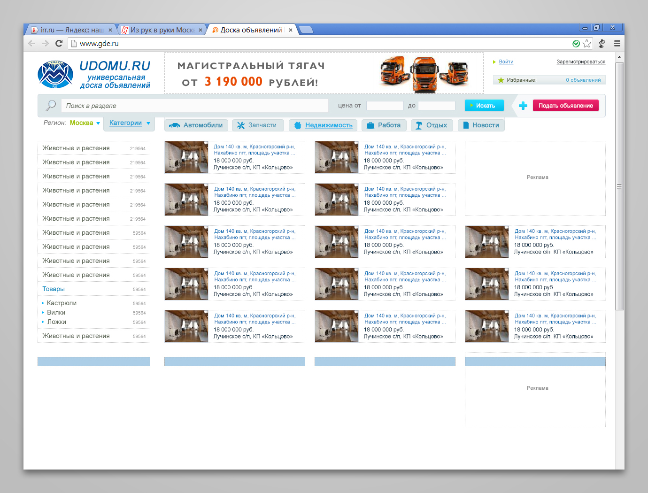Expand the Москва region dropdown

tap(85, 123)
